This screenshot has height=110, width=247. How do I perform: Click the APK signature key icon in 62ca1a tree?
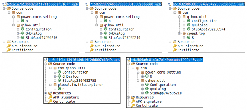[9, 46]
